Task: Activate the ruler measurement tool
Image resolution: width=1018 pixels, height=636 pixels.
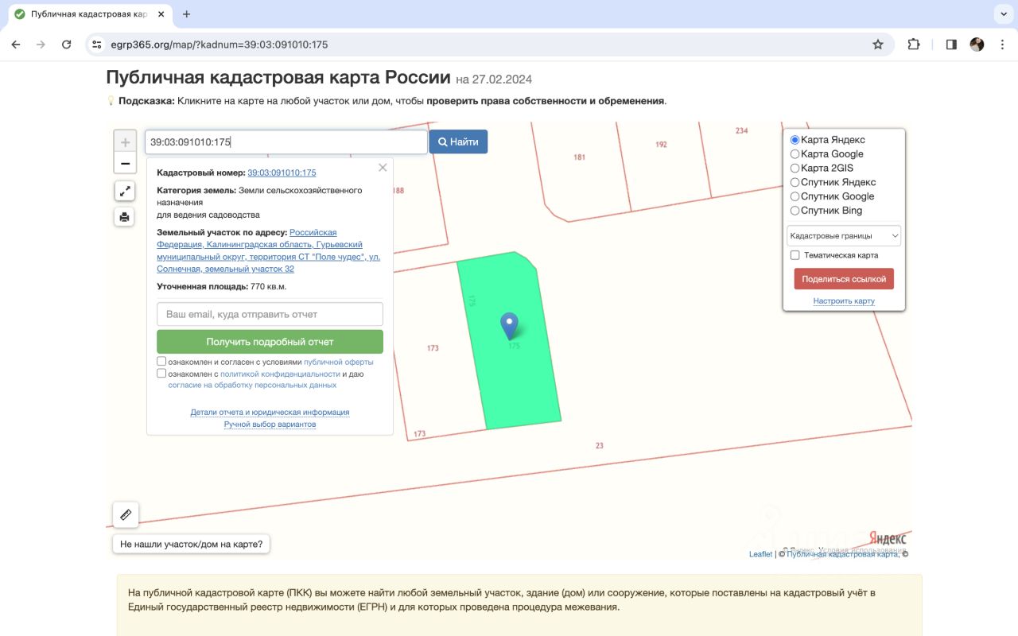Action: [126, 515]
